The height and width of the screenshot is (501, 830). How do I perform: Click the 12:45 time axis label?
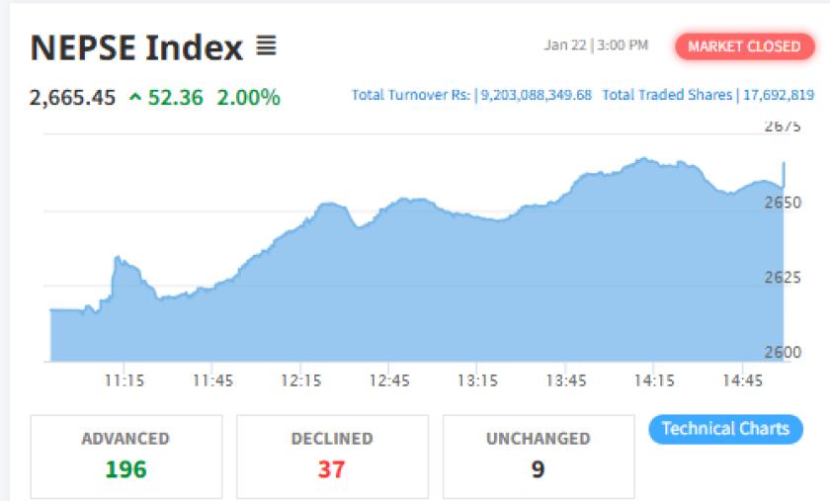coord(389,380)
